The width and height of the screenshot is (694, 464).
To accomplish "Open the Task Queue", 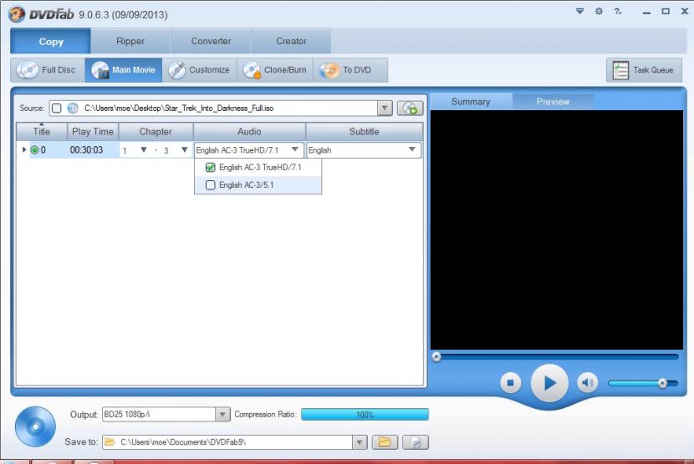I will pyautogui.click(x=644, y=70).
